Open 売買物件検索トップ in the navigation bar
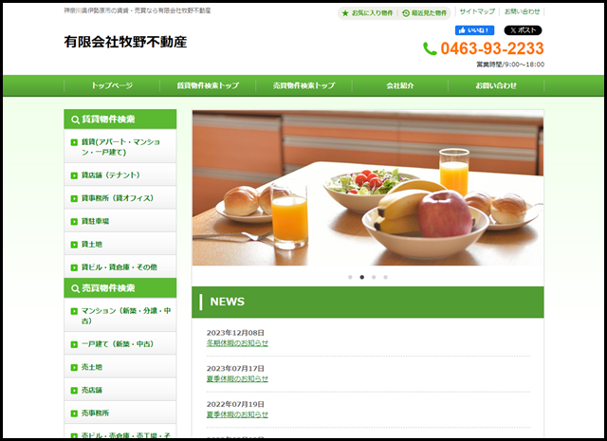This screenshot has height=441, width=607. (303, 85)
